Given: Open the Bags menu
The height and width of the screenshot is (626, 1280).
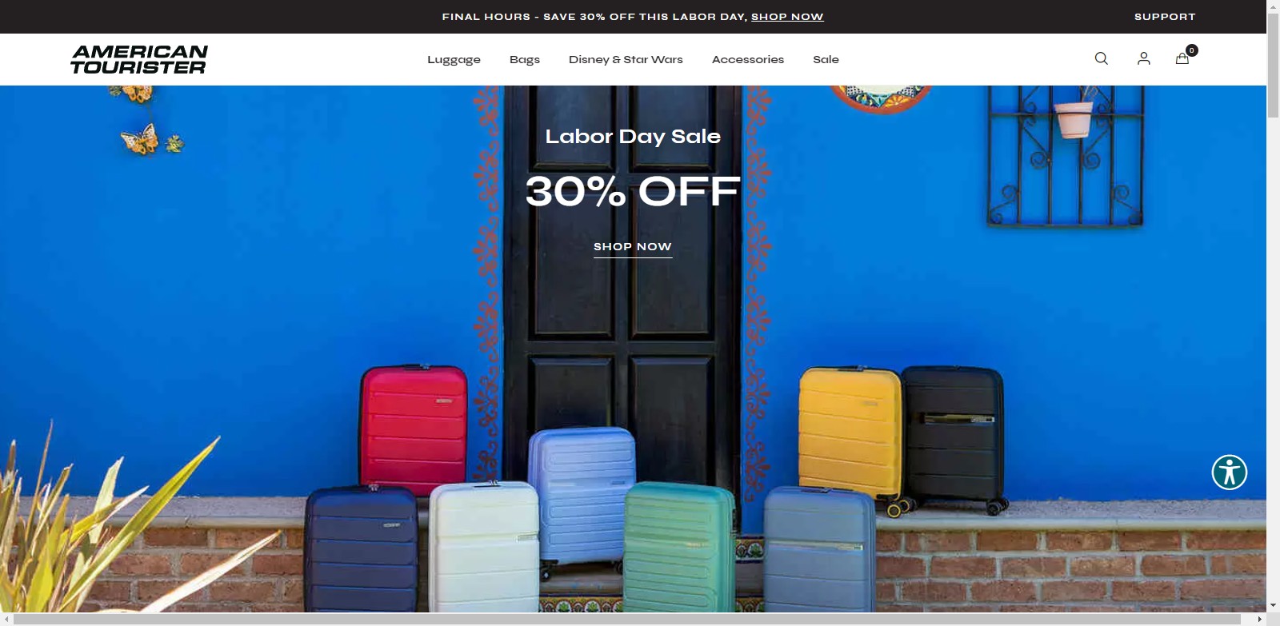Looking at the screenshot, I should 525,59.
